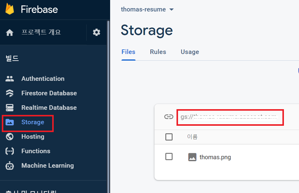Screen dimensions: 299x193
Task: Switch to the Usage tab
Action: [x=190, y=52]
